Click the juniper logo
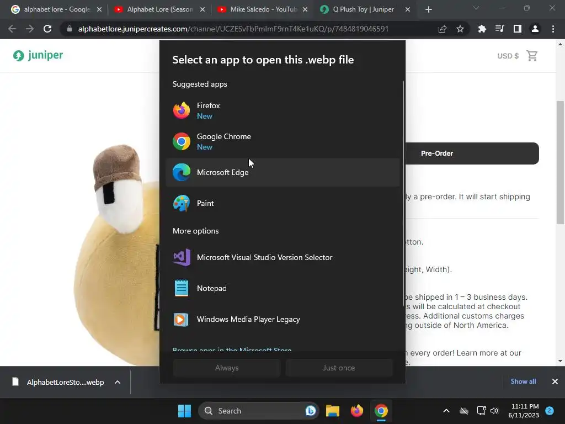The image size is (565, 424). pos(38,55)
